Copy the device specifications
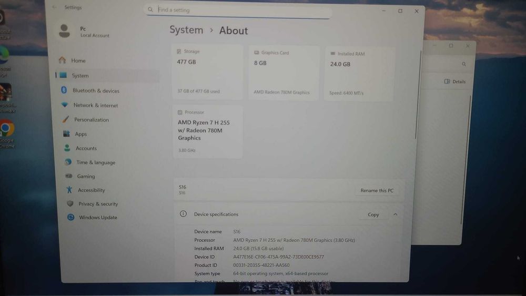526x296 pixels. [373, 215]
